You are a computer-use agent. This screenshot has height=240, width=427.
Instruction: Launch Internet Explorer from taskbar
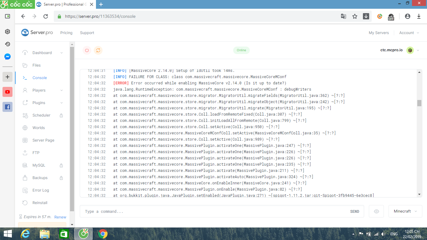coord(25,234)
